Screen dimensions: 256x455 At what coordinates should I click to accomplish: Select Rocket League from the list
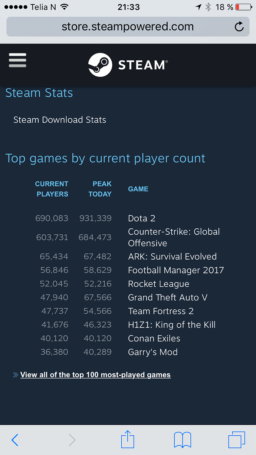(x=158, y=284)
